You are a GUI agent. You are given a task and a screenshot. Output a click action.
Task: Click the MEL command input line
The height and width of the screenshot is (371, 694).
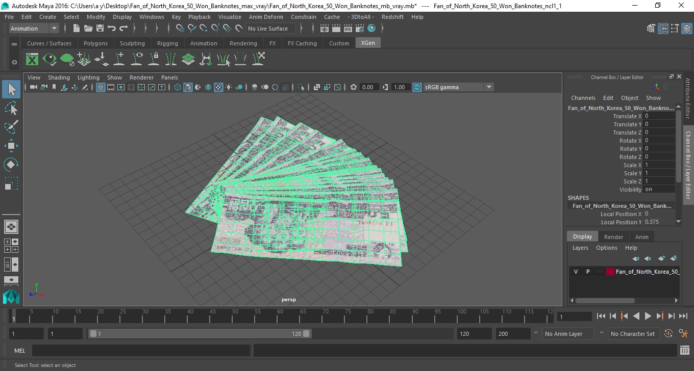[x=141, y=351]
